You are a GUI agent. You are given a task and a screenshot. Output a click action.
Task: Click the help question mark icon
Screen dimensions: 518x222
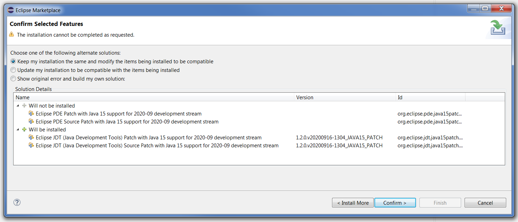pyautogui.click(x=17, y=202)
